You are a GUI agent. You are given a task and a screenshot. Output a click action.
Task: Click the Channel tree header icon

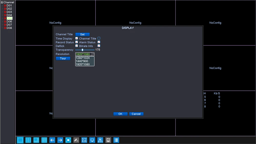click(x=2, y=2)
